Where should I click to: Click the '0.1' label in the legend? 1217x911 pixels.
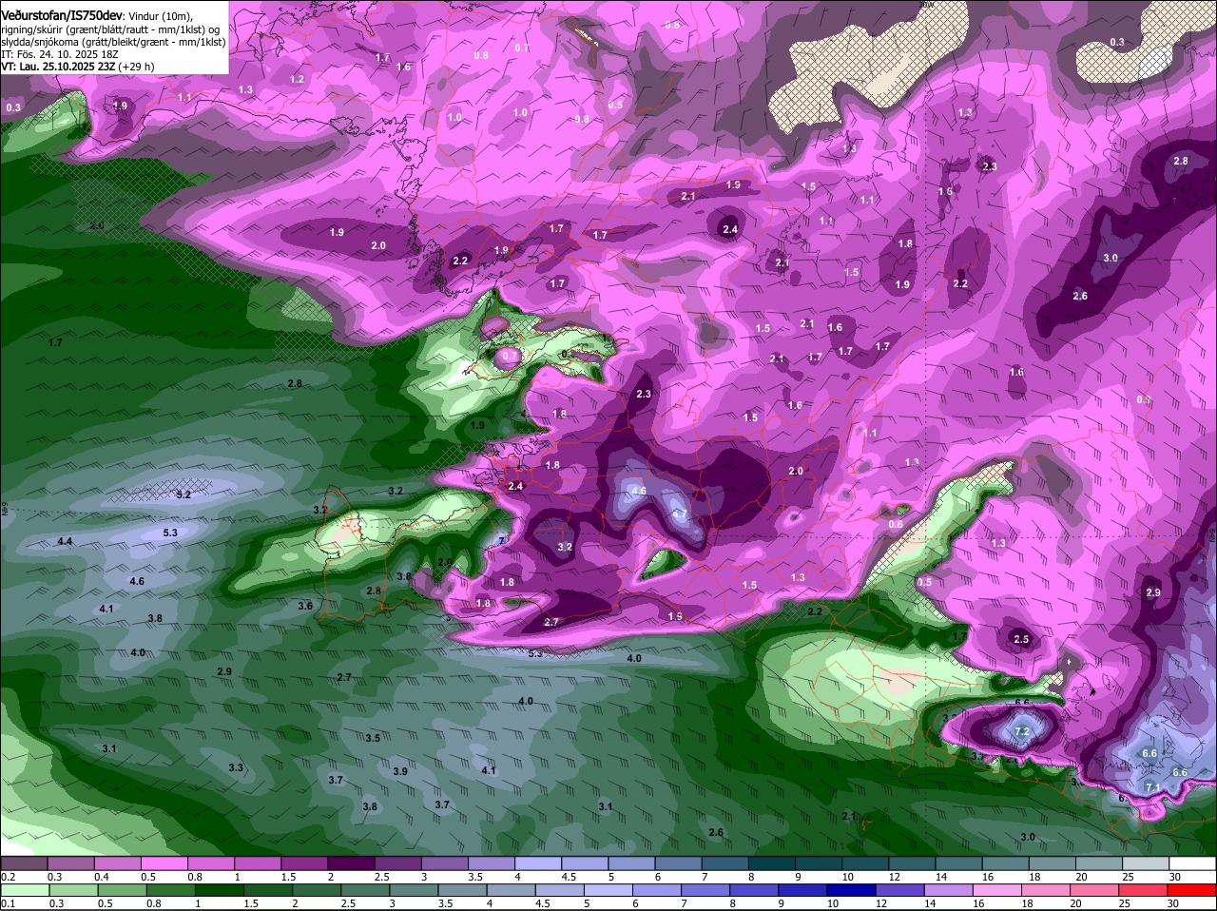click(x=8, y=903)
